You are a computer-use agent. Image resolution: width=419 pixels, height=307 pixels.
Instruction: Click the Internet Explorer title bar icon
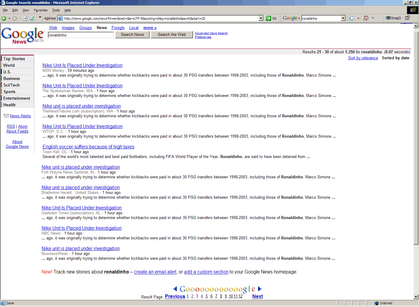[3, 2]
